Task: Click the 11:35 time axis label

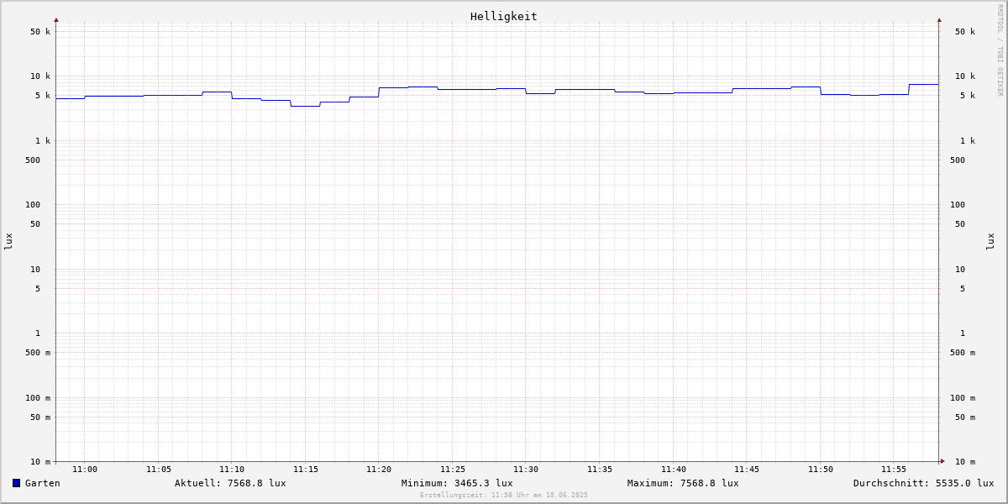Action: pos(600,470)
